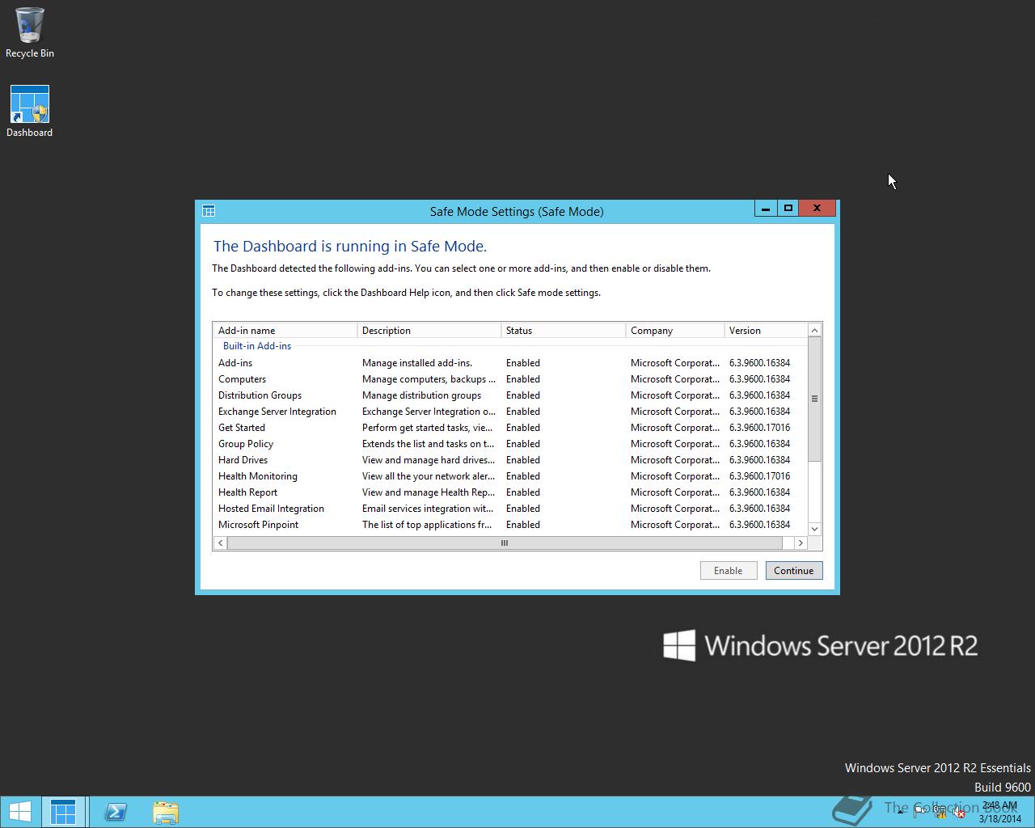The image size is (1035, 828).
Task: Open the Action Center flag icon
Action: click(x=920, y=812)
